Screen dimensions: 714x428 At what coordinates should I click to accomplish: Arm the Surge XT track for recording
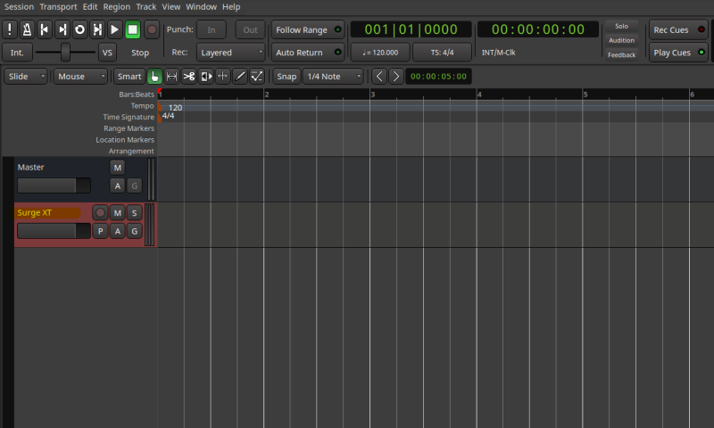(x=100, y=212)
